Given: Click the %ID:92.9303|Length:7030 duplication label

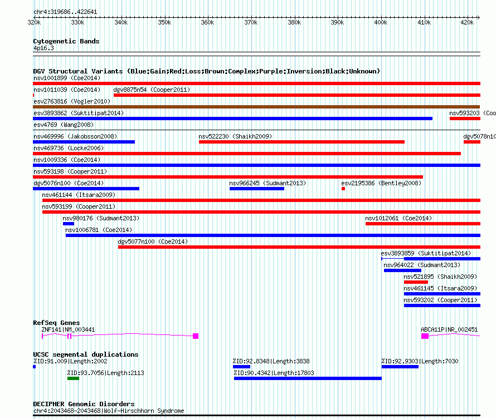Looking at the screenshot, I should tap(420, 362).
